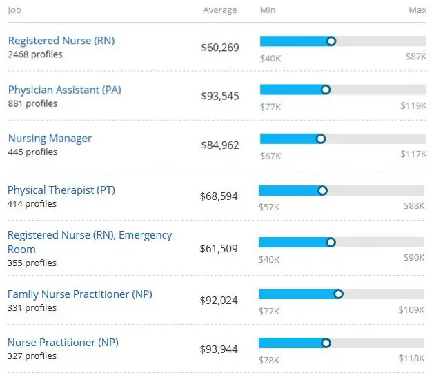Click the Average column header

(x=219, y=10)
